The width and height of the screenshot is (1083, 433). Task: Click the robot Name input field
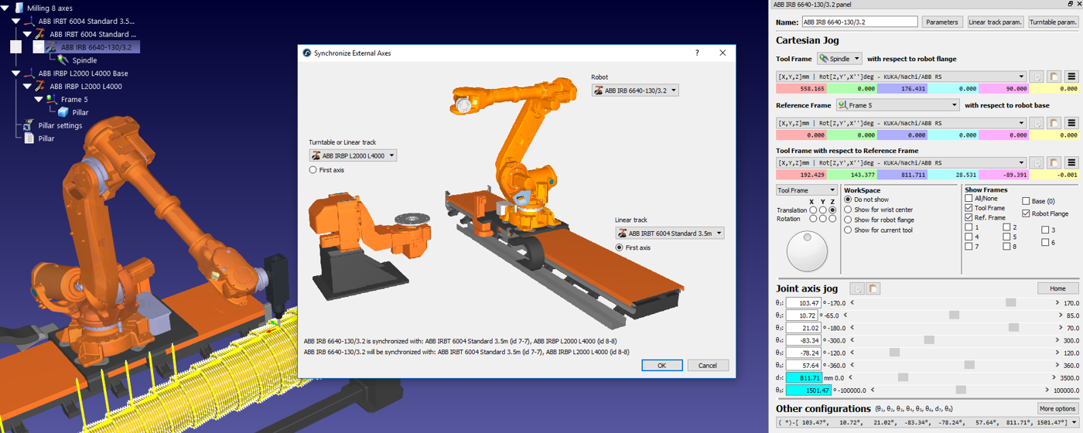coord(859,22)
